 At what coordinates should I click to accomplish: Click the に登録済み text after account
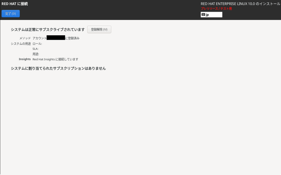[72, 38]
